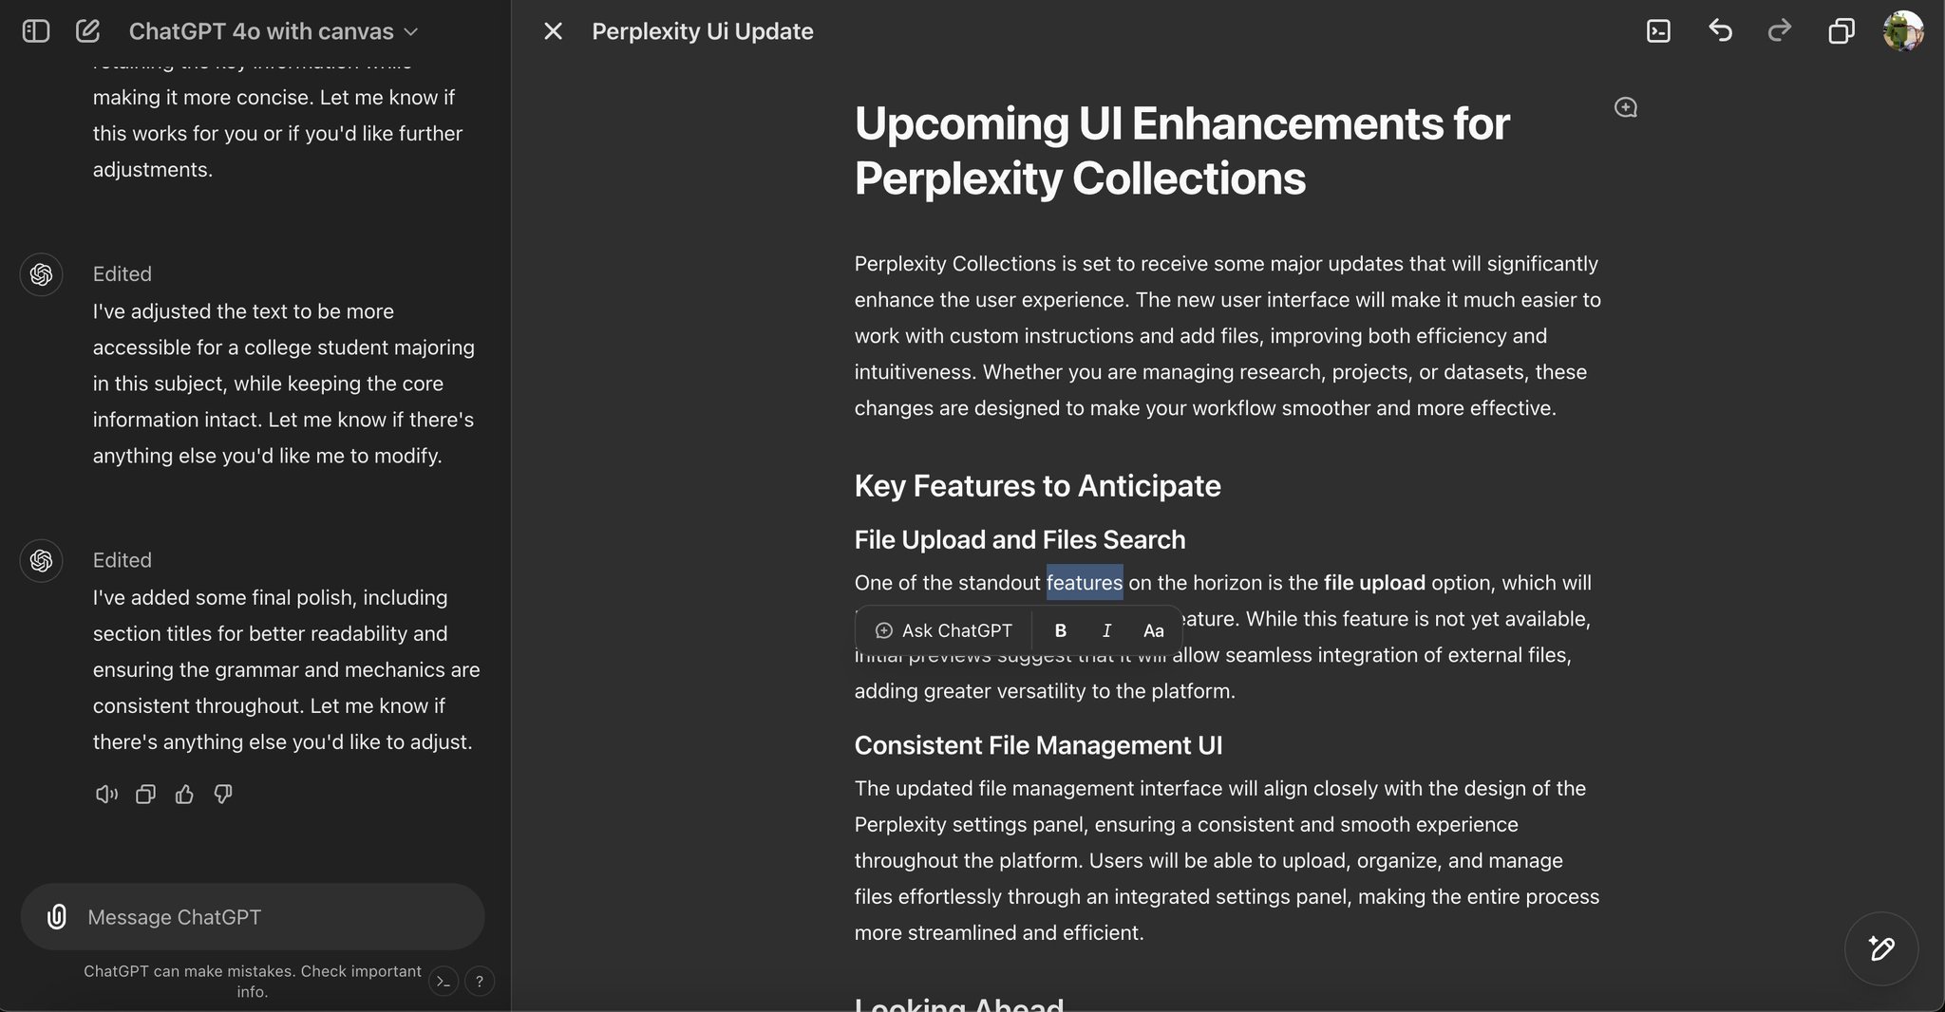The width and height of the screenshot is (1945, 1012).
Task: Click the 'File Upload and Files Search' heading
Action: [x=1020, y=539]
